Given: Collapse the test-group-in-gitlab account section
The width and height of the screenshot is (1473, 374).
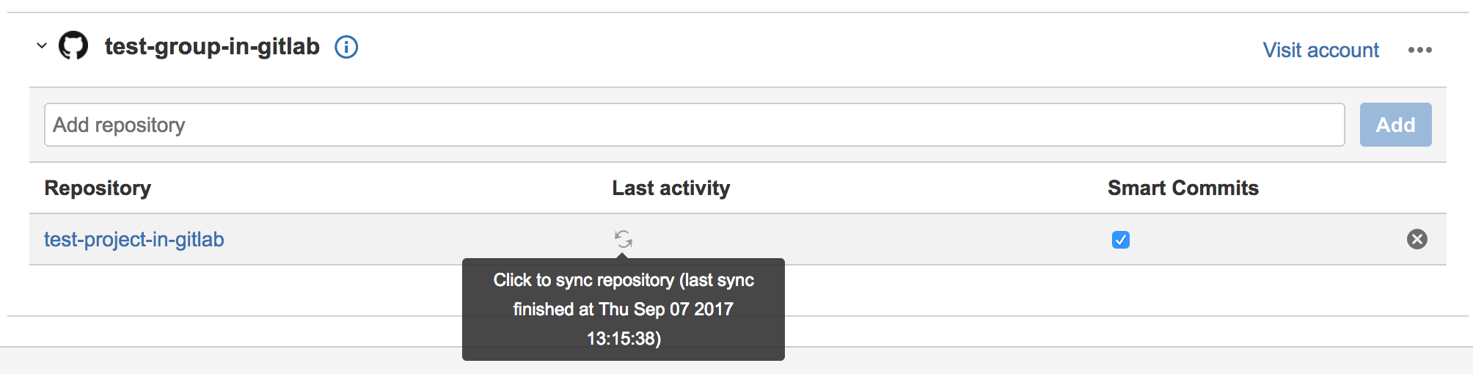Looking at the screenshot, I should click(x=42, y=46).
